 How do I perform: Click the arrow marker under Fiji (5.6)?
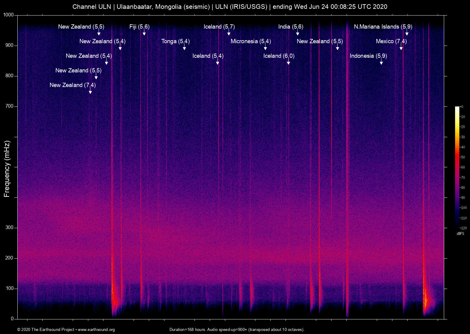click(x=144, y=33)
